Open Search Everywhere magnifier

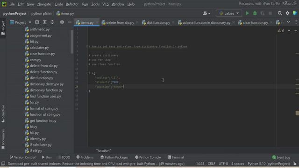(x=279, y=13)
